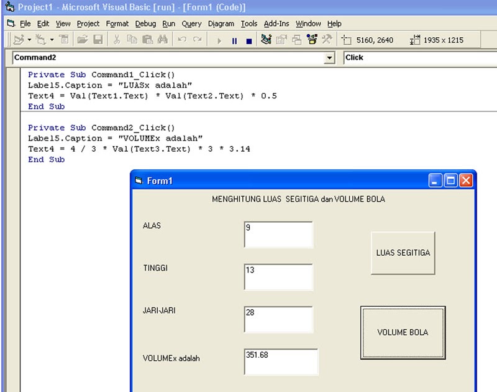The width and height of the screenshot is (497, 392).
Task: Open the Format menu
Action: pos(117,24)
